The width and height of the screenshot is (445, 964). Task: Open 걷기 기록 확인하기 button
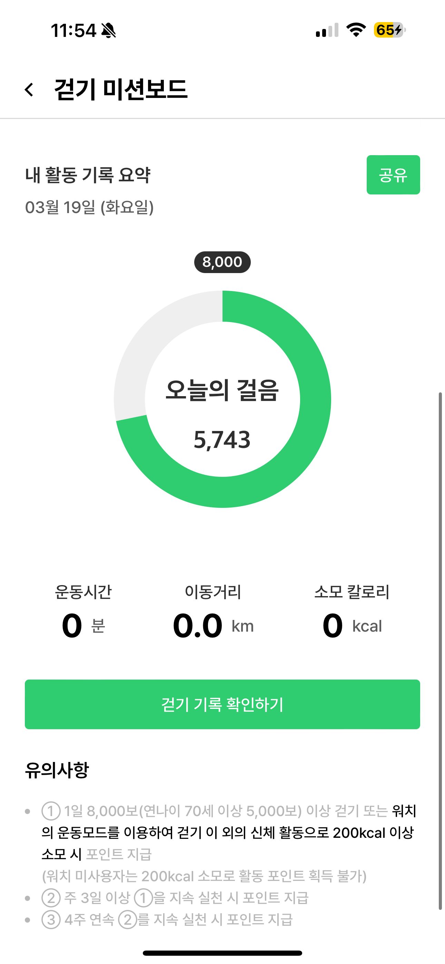click(222, 704)
